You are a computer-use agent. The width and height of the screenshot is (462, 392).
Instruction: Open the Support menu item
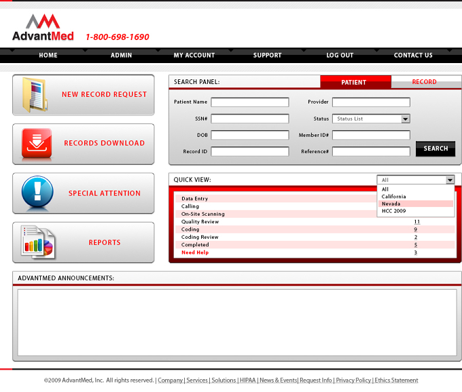tap(267, 55)
